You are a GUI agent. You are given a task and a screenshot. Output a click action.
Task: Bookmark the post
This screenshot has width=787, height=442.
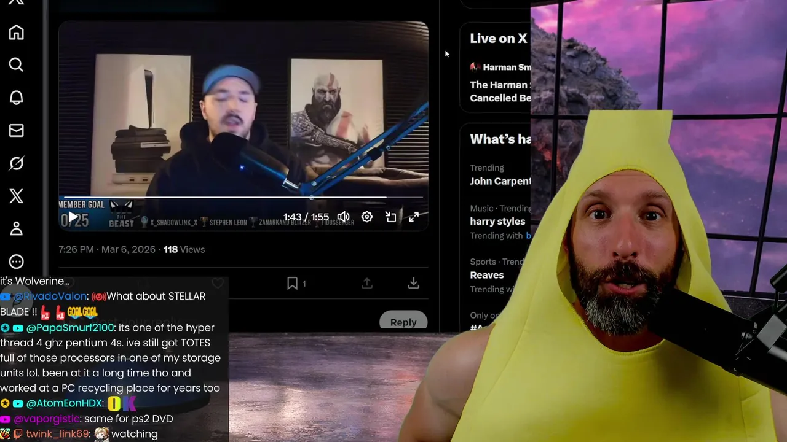pos(293,283)
